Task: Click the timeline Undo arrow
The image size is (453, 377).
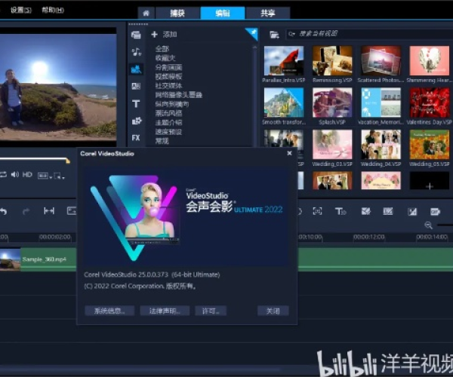Action: coord(3,211)
